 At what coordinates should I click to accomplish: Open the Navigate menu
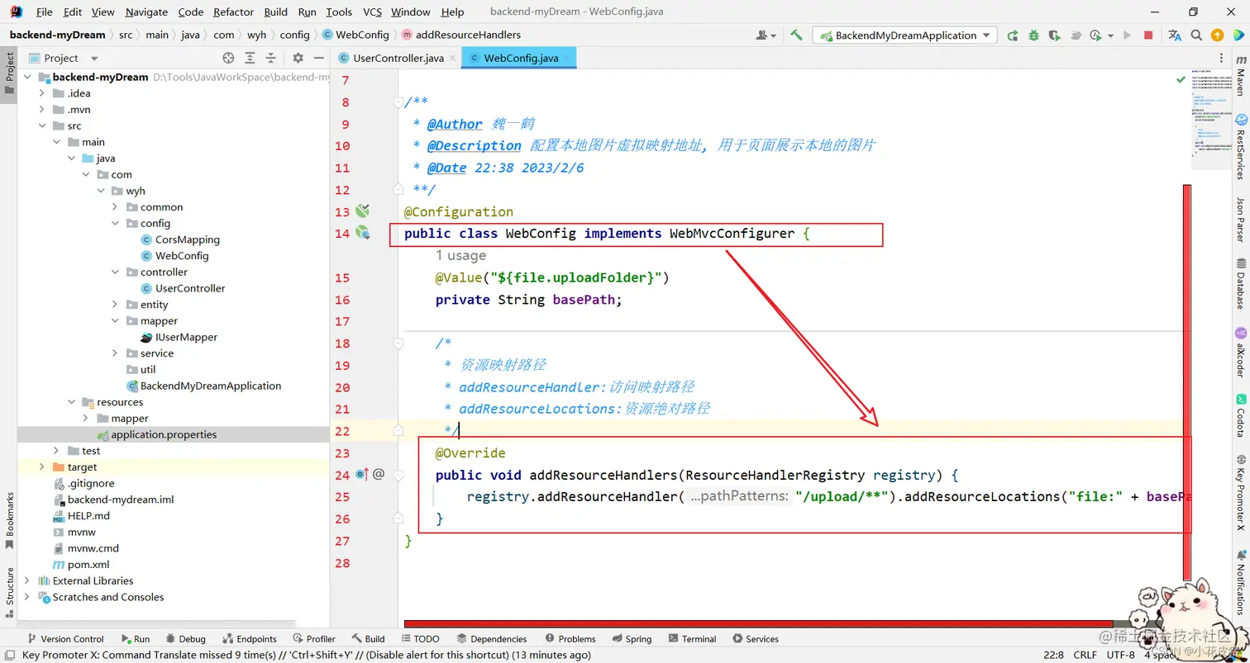coord(146,12)
